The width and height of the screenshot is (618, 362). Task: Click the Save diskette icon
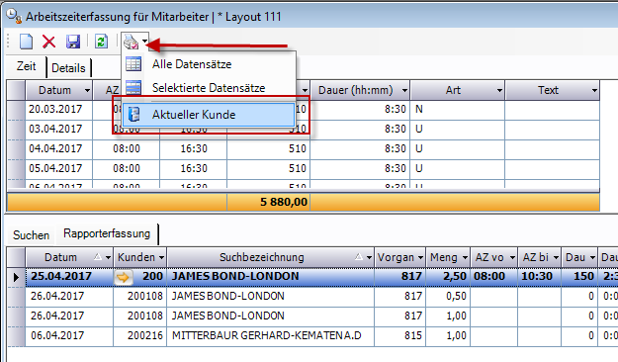coord(73,42)
